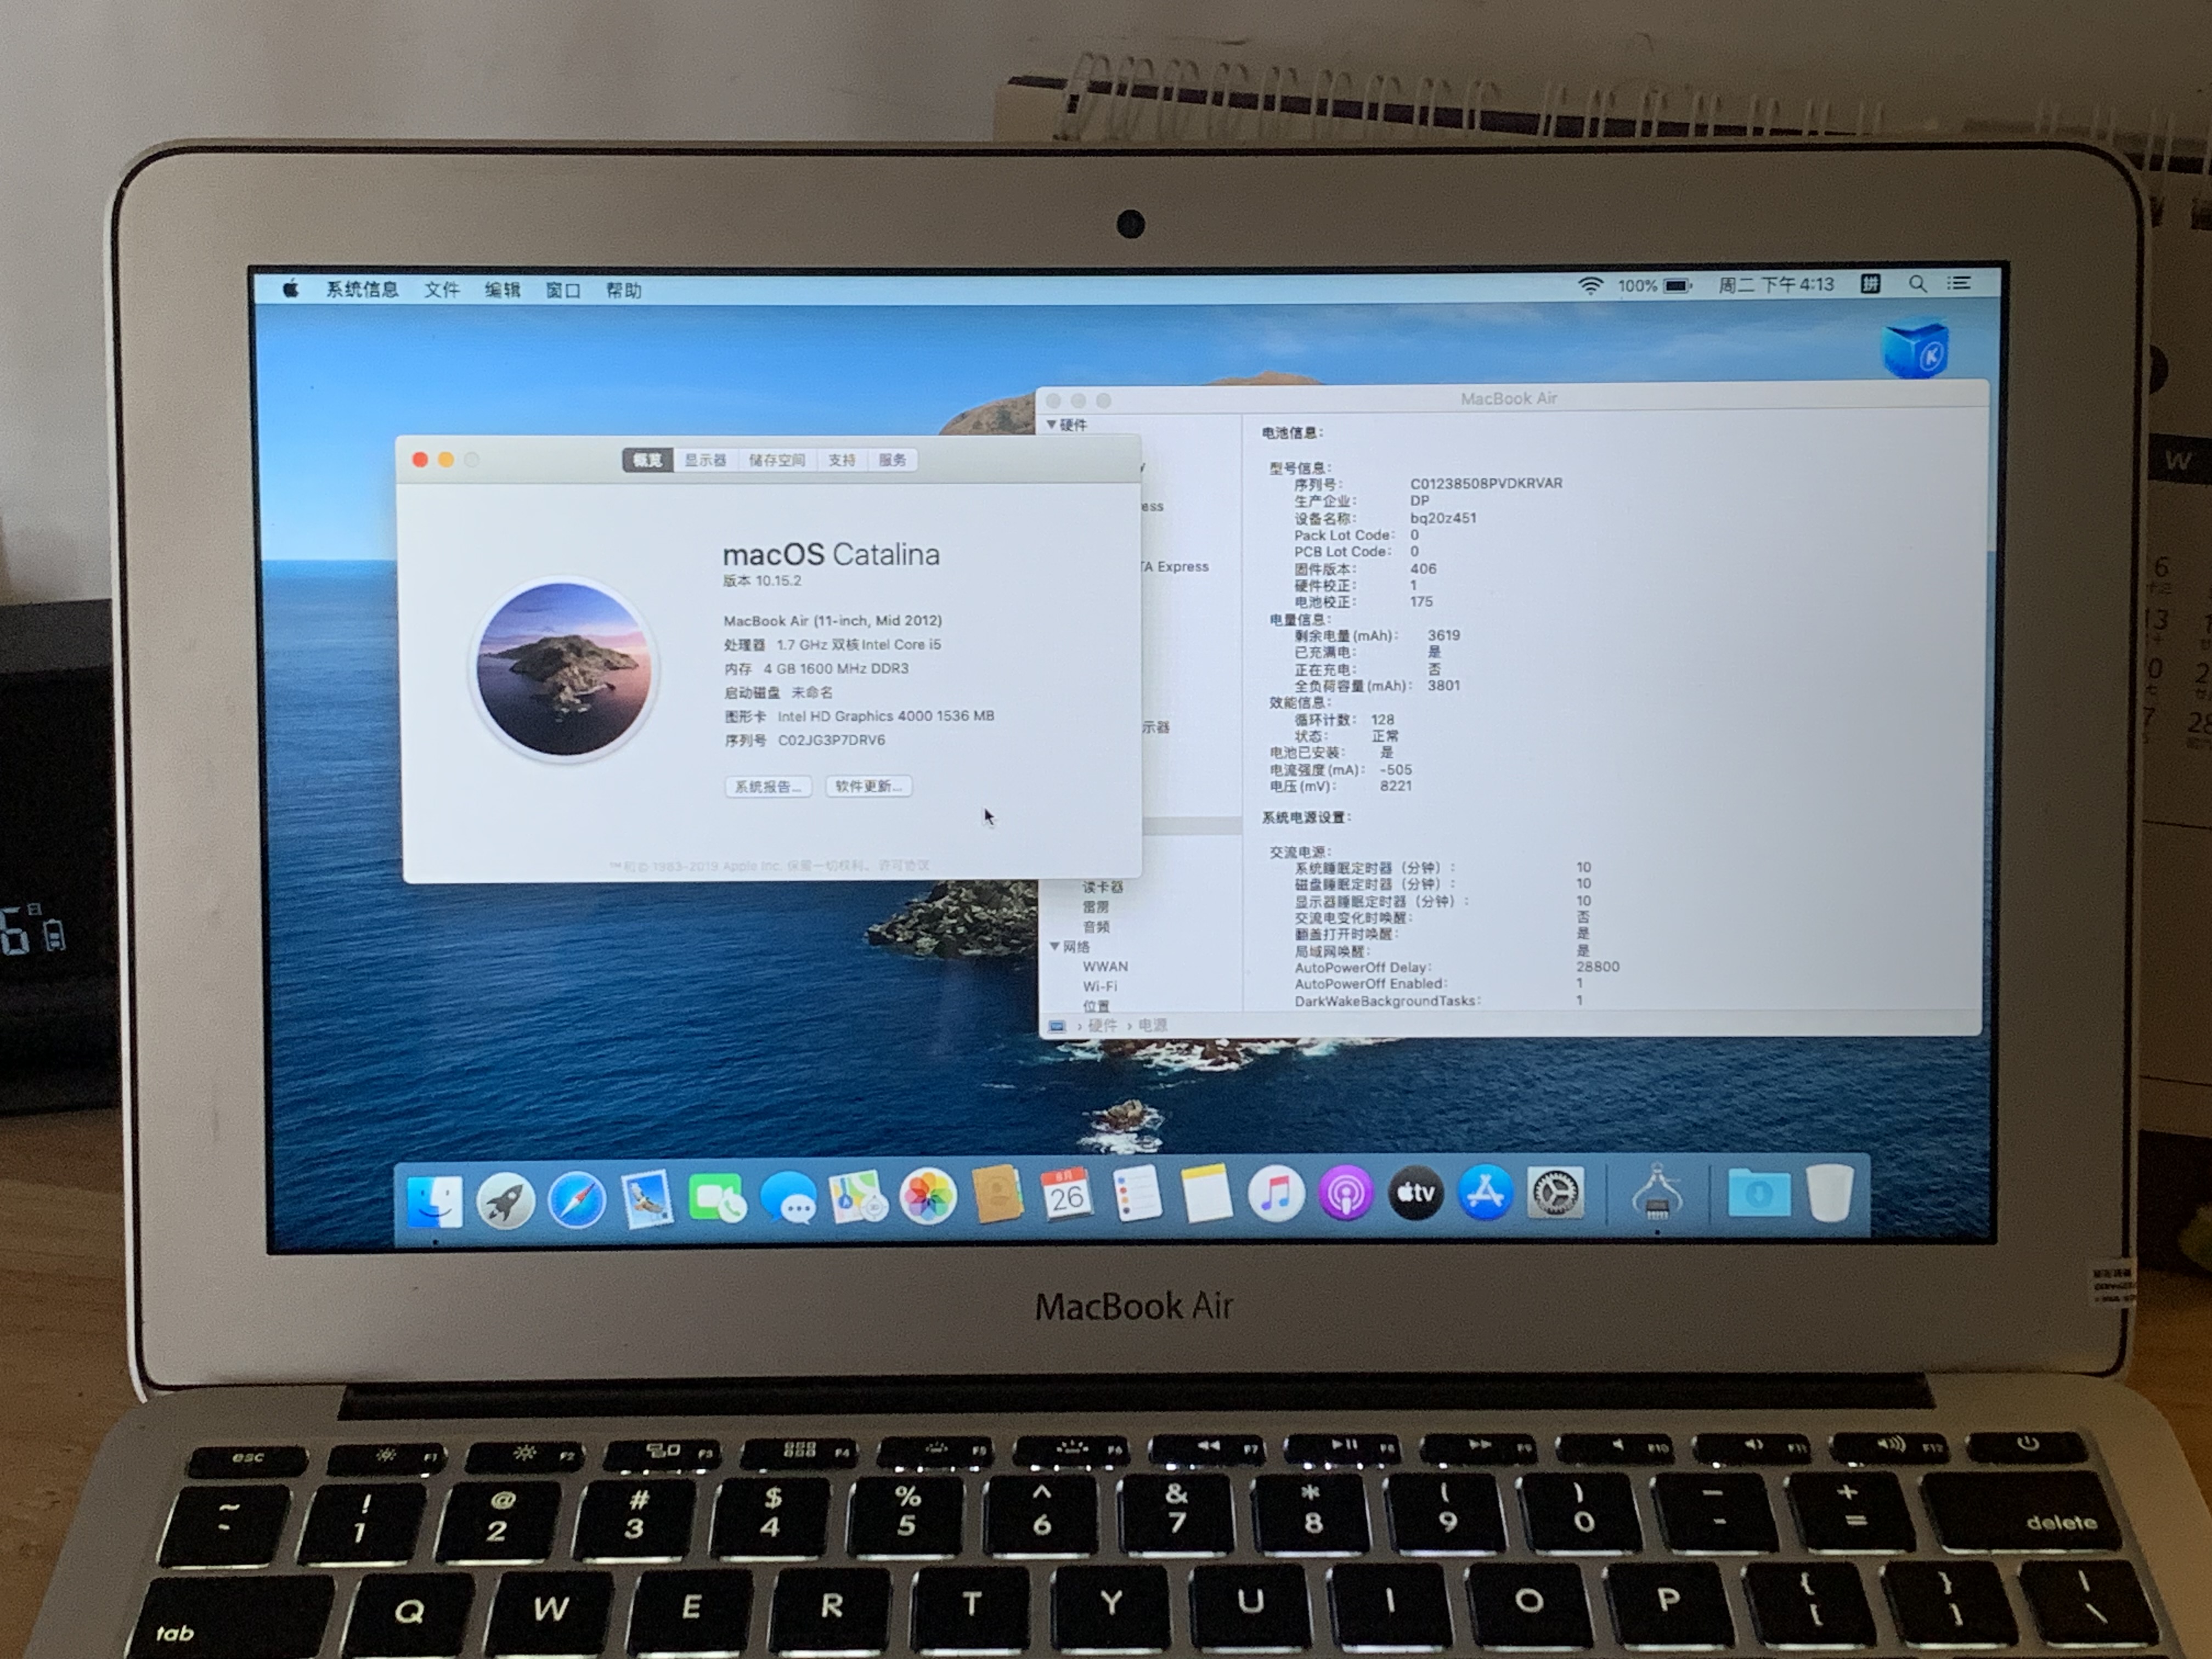
Task: Click the 系统报告 button
Action: click(768, 786)
